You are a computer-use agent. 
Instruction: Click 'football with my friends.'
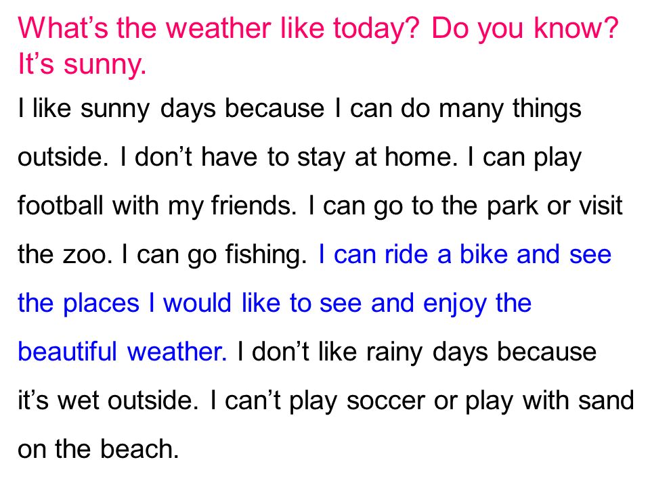point(157,206)
